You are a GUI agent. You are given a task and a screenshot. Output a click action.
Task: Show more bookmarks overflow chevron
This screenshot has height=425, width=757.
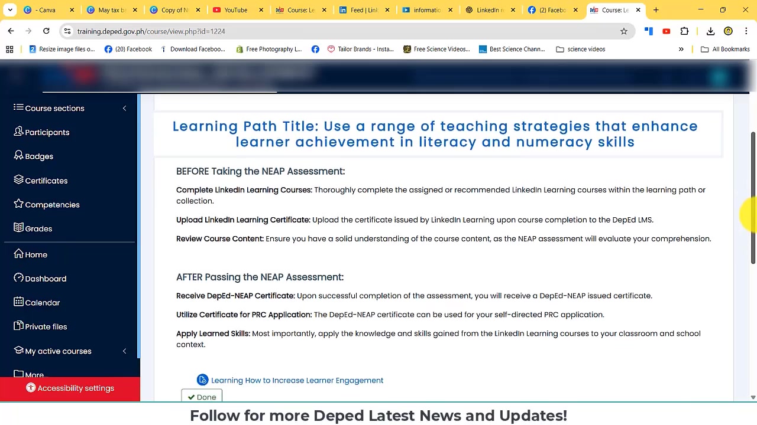click(x=681, y=49)
